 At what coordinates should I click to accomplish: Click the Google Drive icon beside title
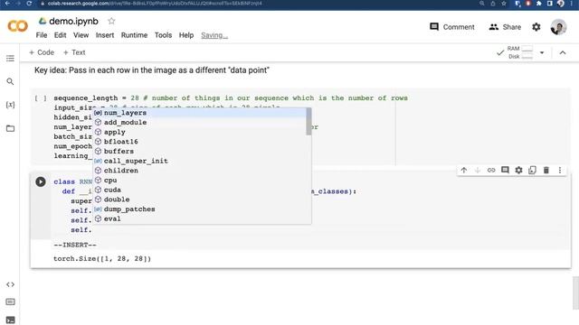[43, 21]
